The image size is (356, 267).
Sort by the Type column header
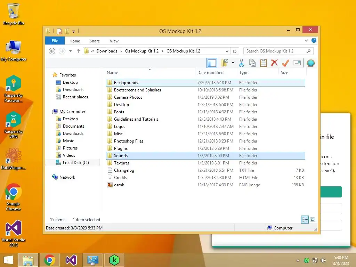point(244,73)
